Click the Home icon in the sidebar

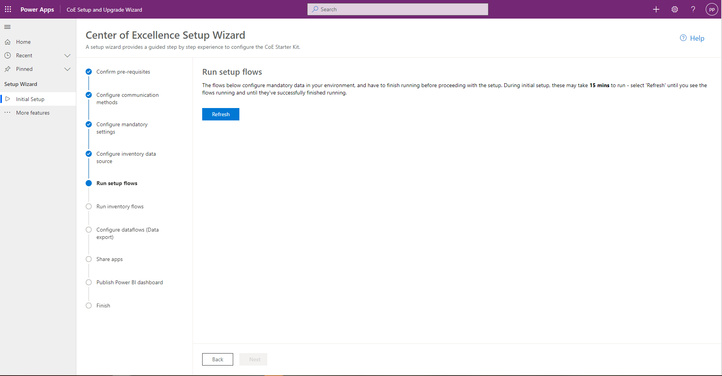[x=9, y=41]
